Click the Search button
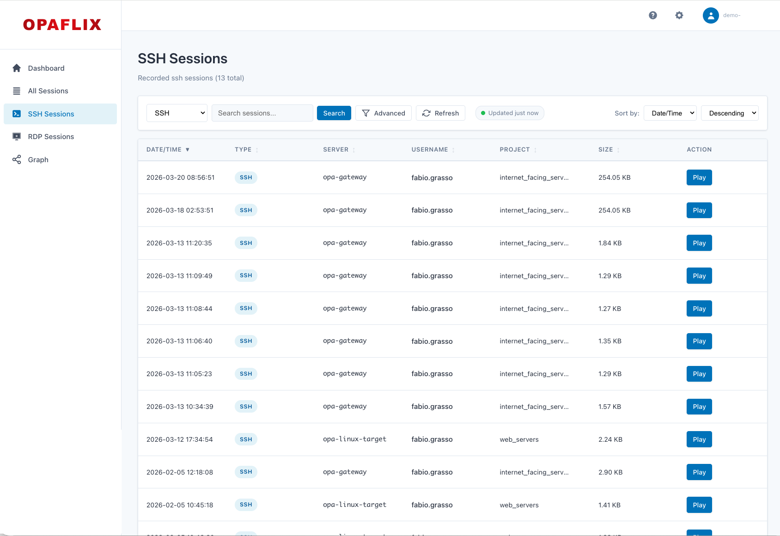This screenshot has width=780, height=536. point(334,113)
